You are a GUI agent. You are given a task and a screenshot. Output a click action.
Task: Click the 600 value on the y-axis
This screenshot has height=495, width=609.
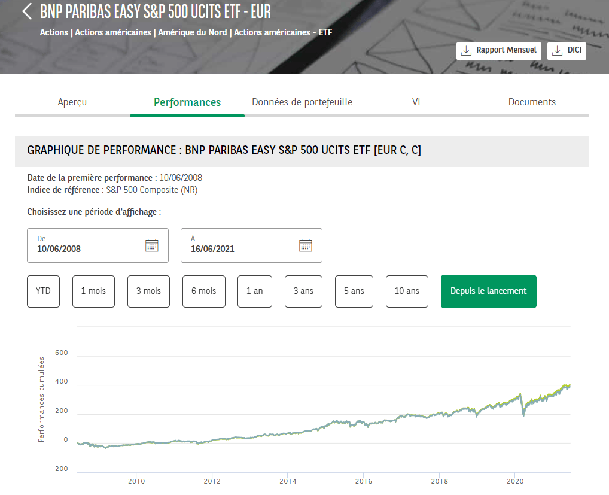pos(62,353)
